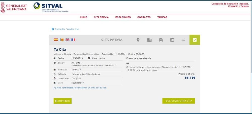Click the green confirmation checkmark step
The width and height of the screenshot is (252, 114).
click(x=195, y=40)
